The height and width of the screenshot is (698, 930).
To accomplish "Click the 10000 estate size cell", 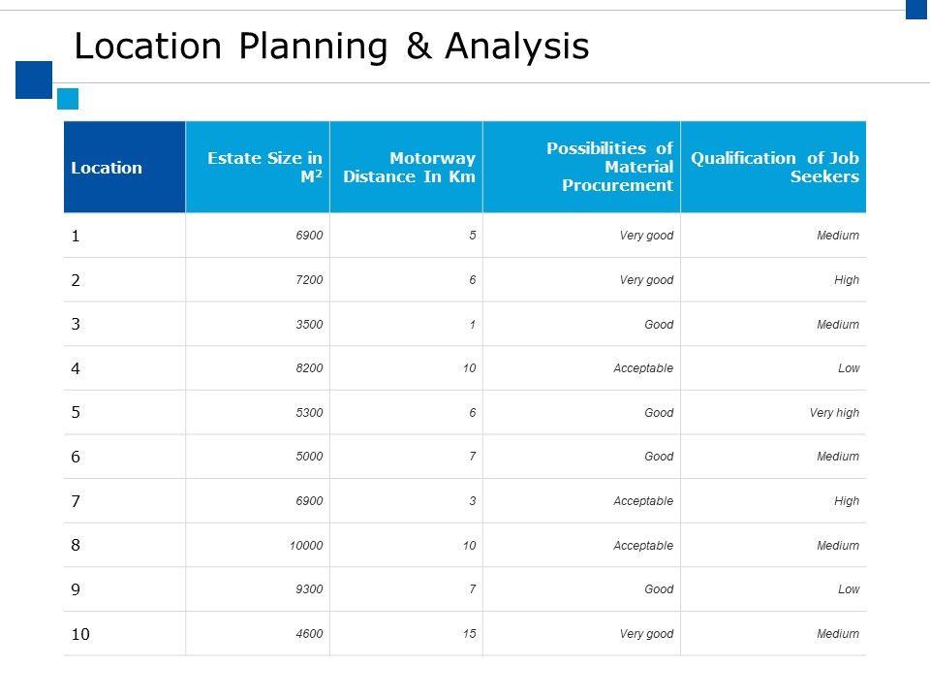I will (306, 546).
